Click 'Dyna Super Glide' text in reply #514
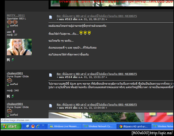The image size is (174, 136). (18, 77)
